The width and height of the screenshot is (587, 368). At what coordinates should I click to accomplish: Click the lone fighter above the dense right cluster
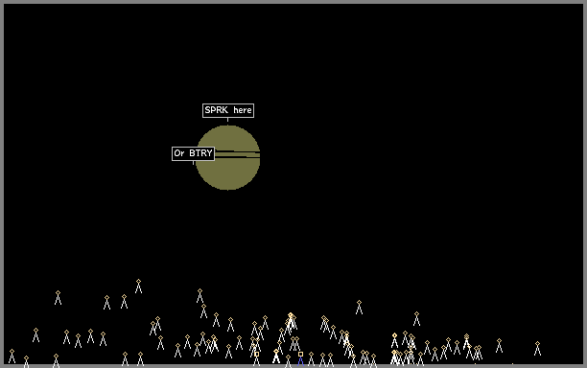tap(416, 318)
